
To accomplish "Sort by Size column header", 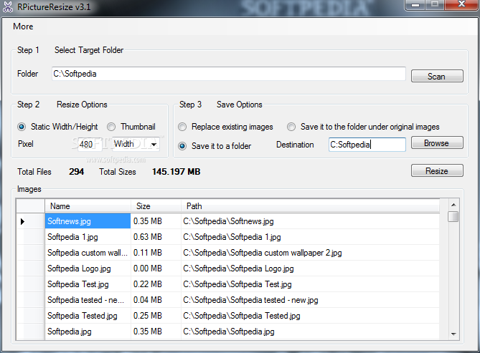I will (156, 206).
